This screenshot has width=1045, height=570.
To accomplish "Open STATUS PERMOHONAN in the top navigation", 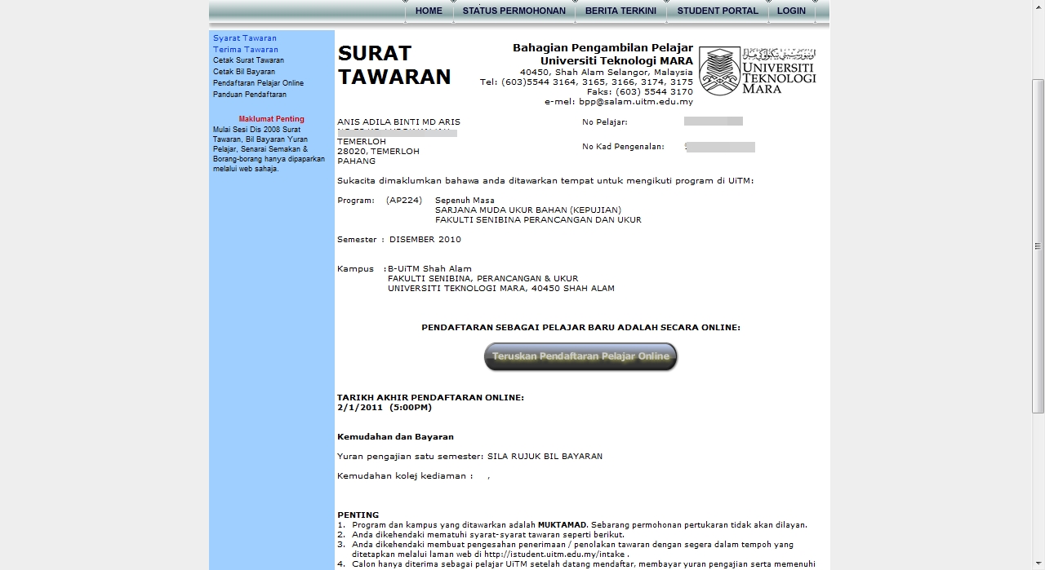I will (514, 11).
